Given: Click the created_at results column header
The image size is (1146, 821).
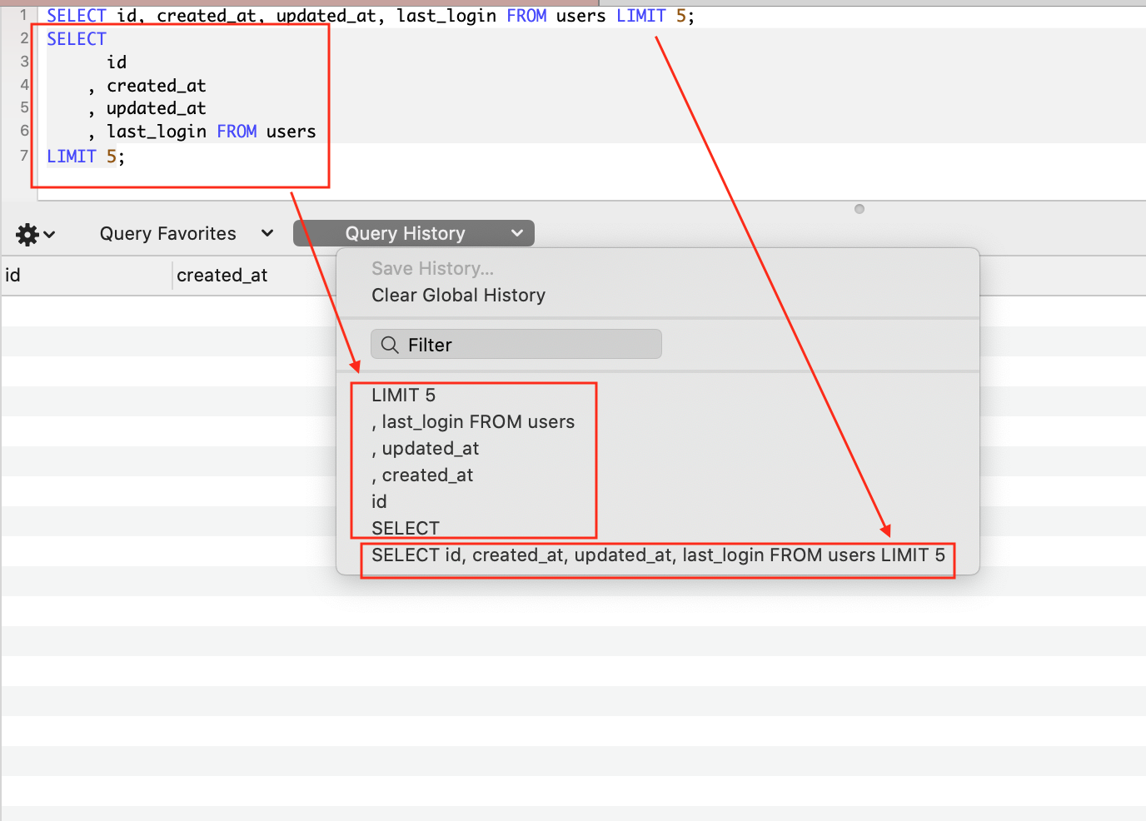Looking at the screenshot, I should point(222,276).
